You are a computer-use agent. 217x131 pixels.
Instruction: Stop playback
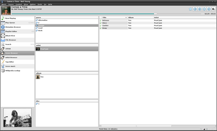point(200,9)
